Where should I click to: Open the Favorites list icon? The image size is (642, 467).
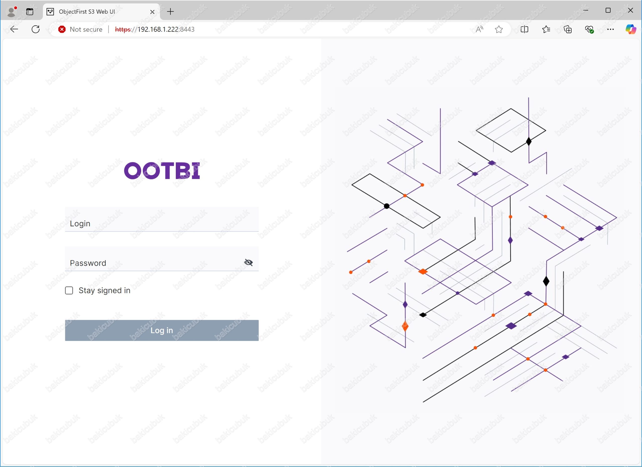[x=546, y=29]
